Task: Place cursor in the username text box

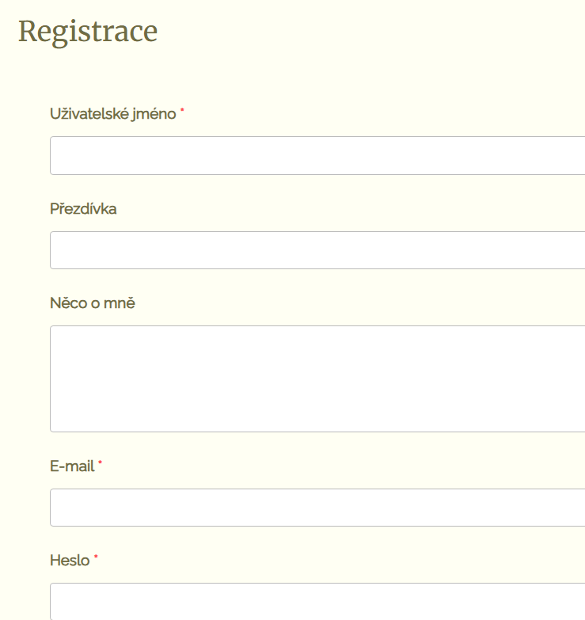Action: click(317, 155)
